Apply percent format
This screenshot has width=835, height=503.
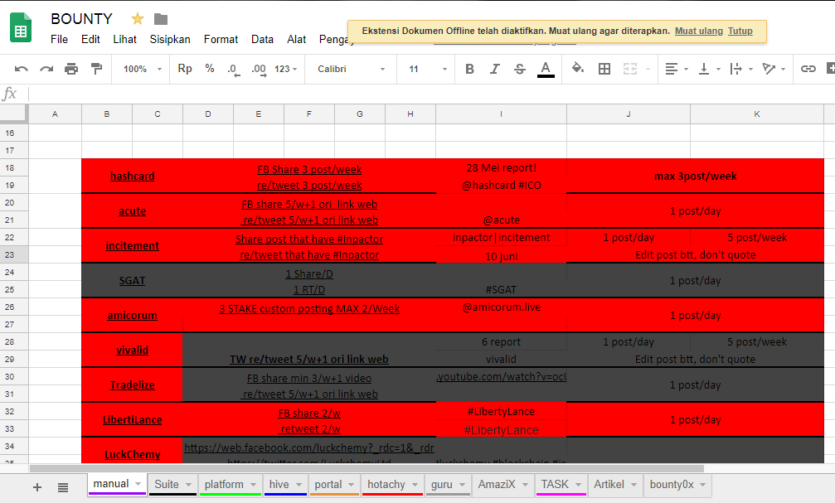click(x=210, y=69)
